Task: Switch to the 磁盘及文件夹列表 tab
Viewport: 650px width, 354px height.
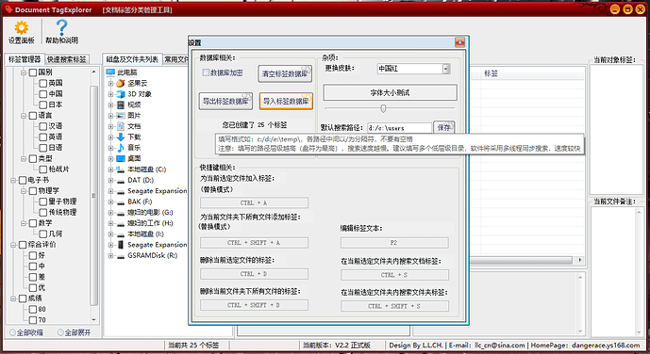Action: coord(132,59)
